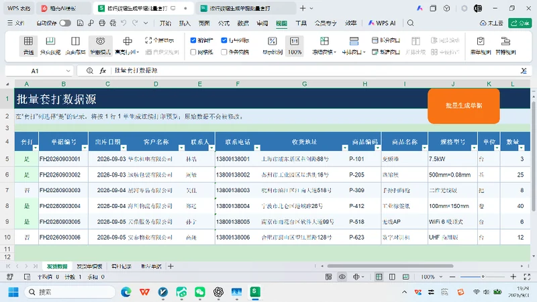
Task: Switch to Page Layout view (页面布局)
Action: pos(75,46)
